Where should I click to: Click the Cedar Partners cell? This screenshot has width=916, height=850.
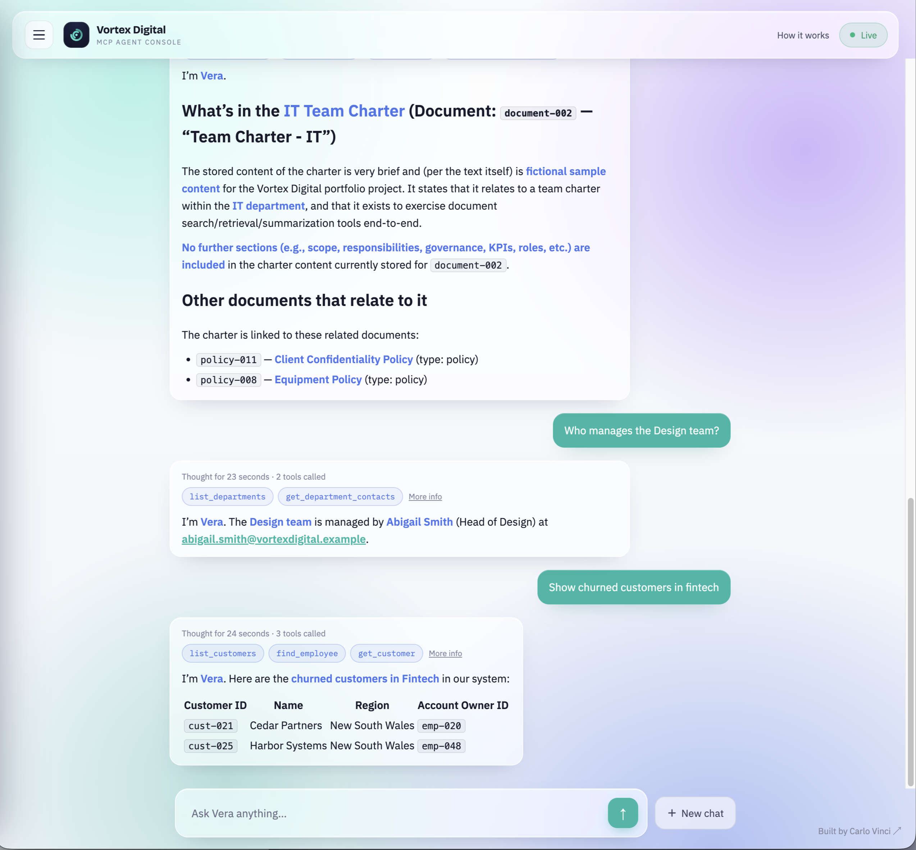[286, 725]
